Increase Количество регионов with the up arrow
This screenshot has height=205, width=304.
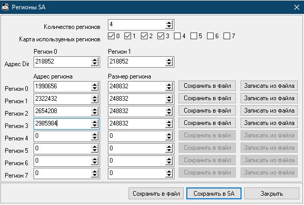coord(169,23)
